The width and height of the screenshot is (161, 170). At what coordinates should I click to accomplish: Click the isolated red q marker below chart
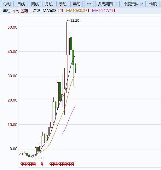42,164
